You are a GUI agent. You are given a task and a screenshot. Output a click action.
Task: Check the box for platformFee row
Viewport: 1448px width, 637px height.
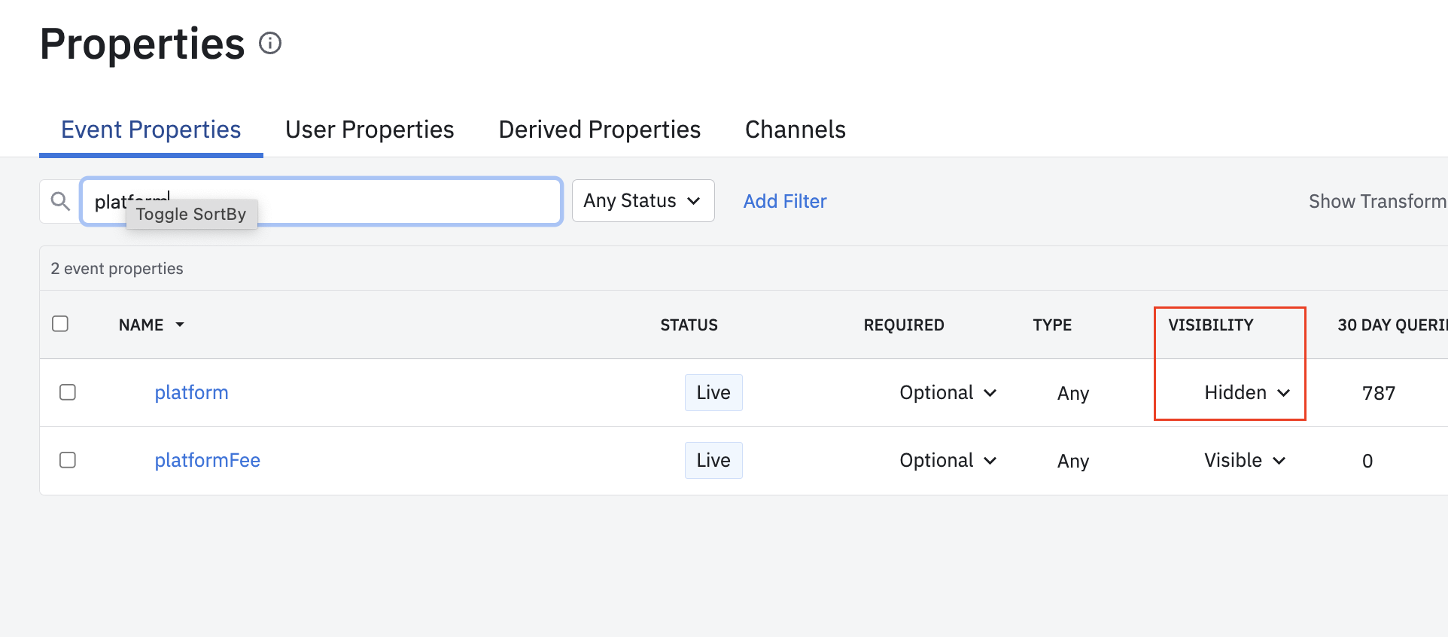[68, 460]
